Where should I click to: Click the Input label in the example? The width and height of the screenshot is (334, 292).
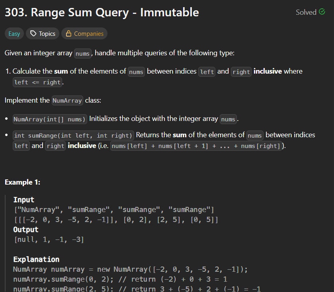(24, 200)
